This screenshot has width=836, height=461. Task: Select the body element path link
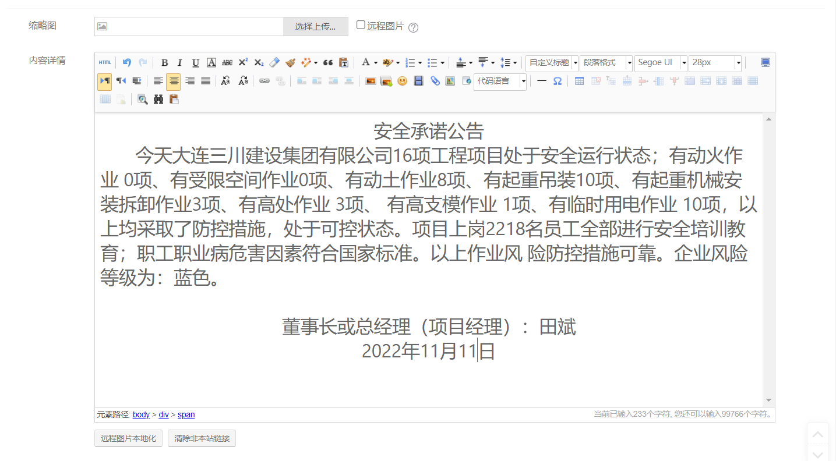[142, 414]
